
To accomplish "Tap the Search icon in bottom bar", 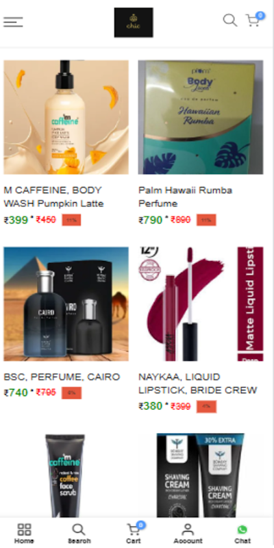I will (x=79, y=534).
